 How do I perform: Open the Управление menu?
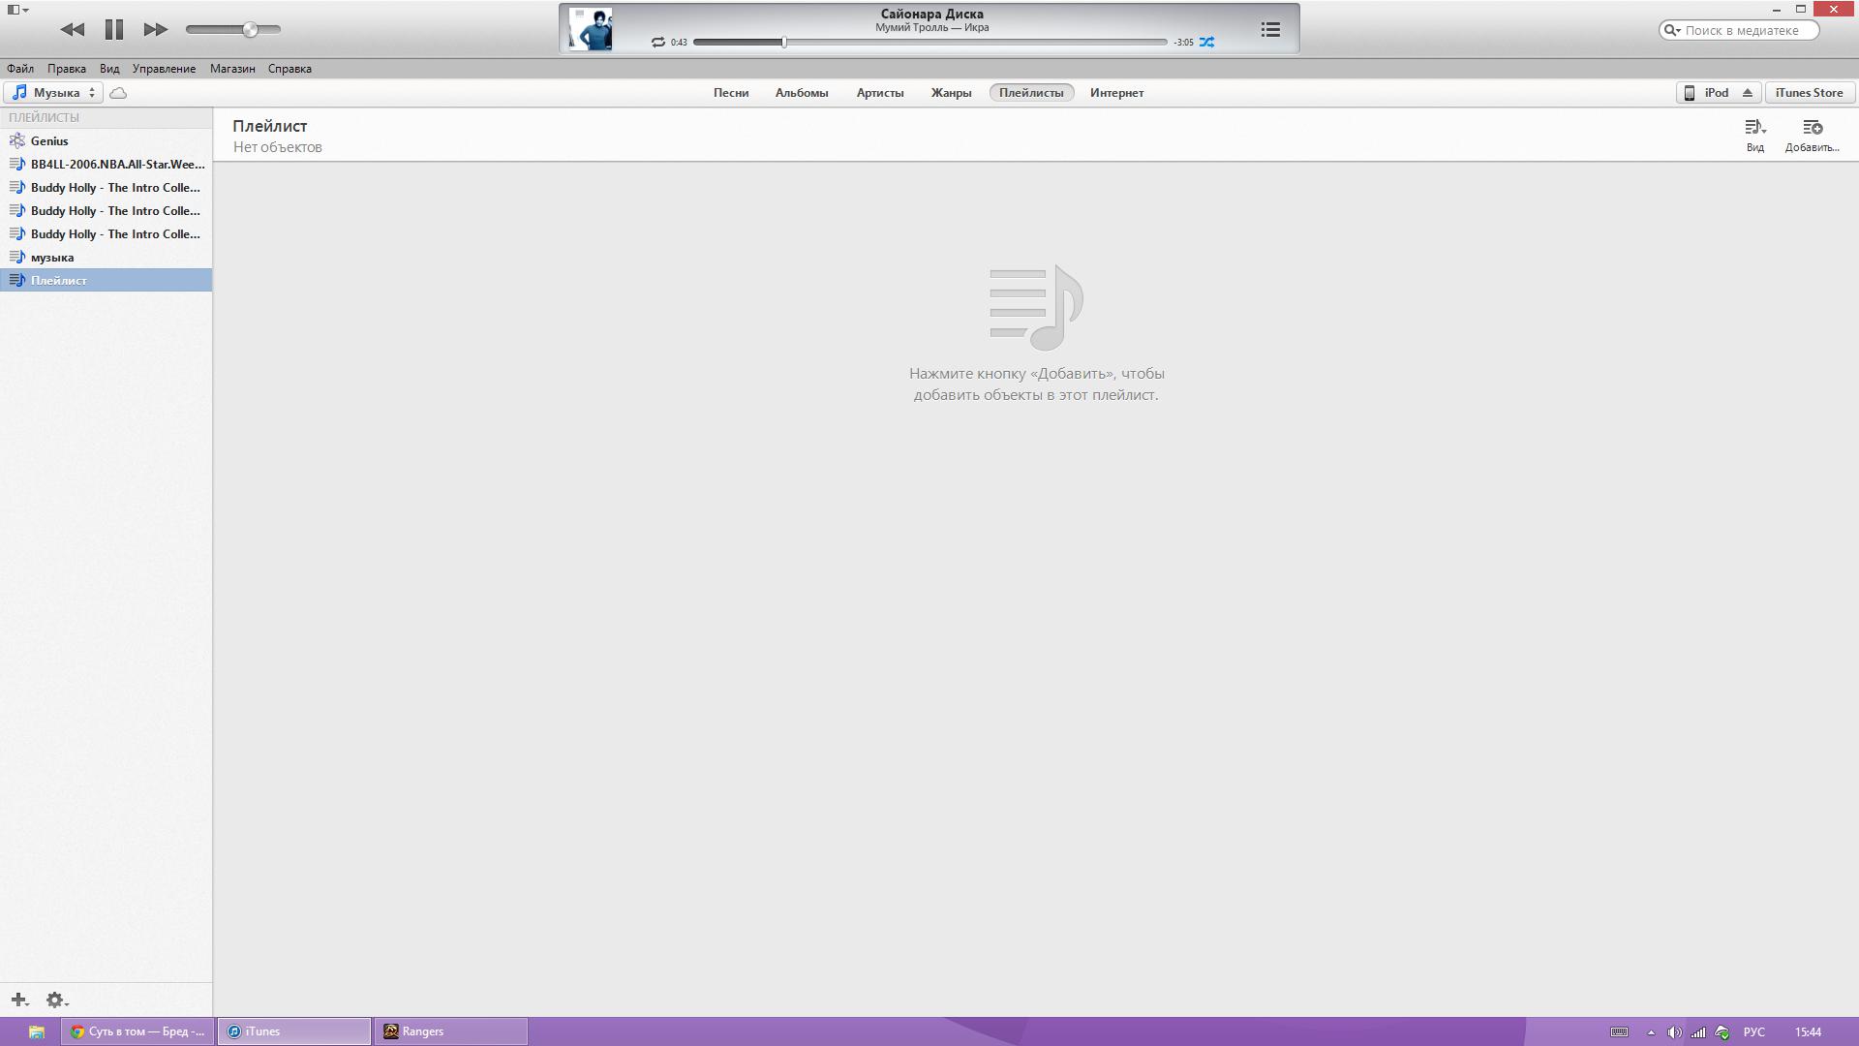(164, 69)
